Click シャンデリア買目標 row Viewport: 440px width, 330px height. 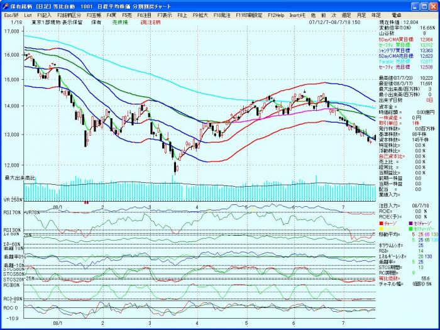pyautogui.click(x=406, y=50)
